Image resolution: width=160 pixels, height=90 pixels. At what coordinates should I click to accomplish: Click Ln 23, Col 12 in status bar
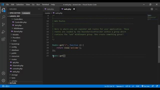coord(109,86)
